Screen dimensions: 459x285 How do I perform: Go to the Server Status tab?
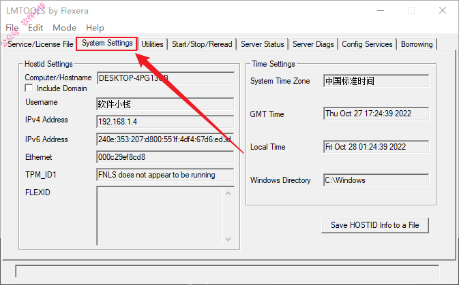pos(263,44)
